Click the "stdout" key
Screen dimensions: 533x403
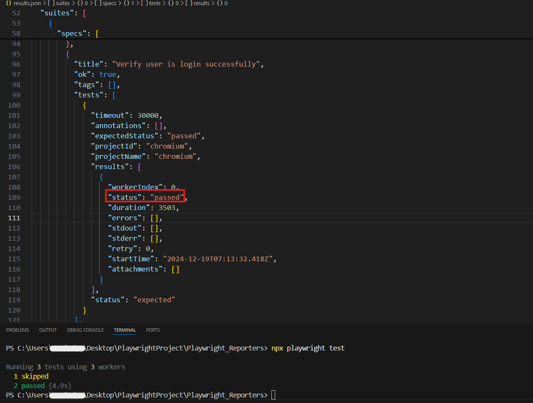tap(125, 228)
